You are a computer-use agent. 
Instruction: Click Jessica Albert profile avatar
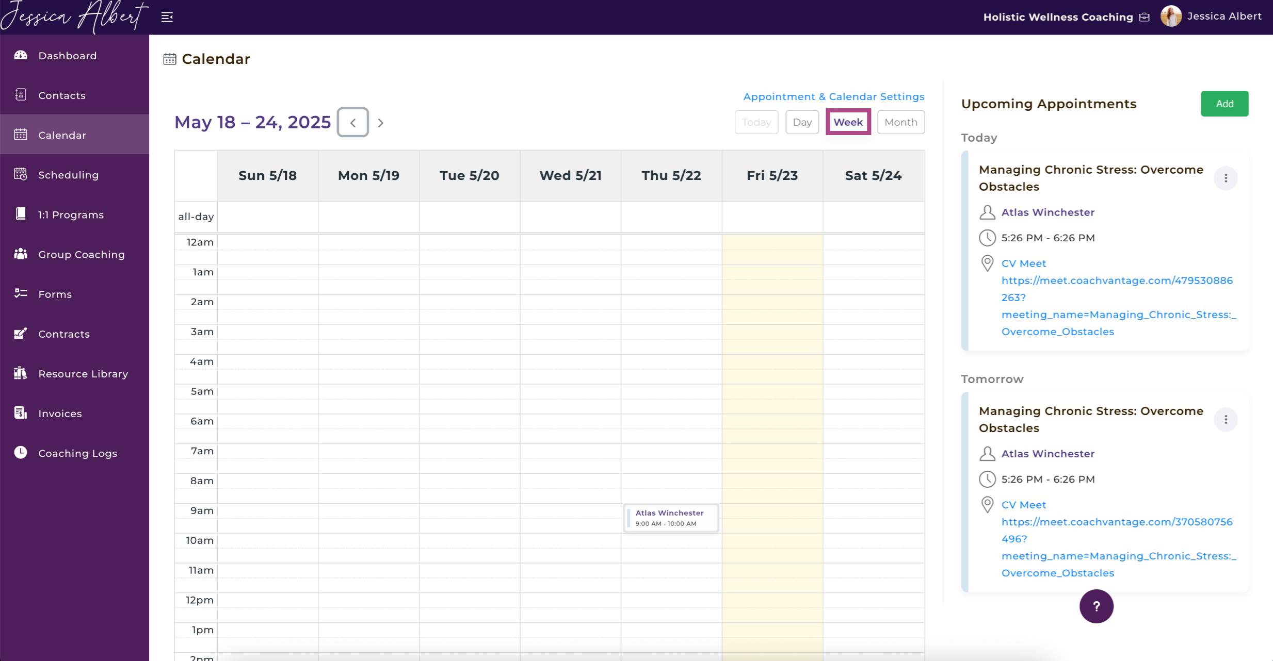pos(1171,16)
